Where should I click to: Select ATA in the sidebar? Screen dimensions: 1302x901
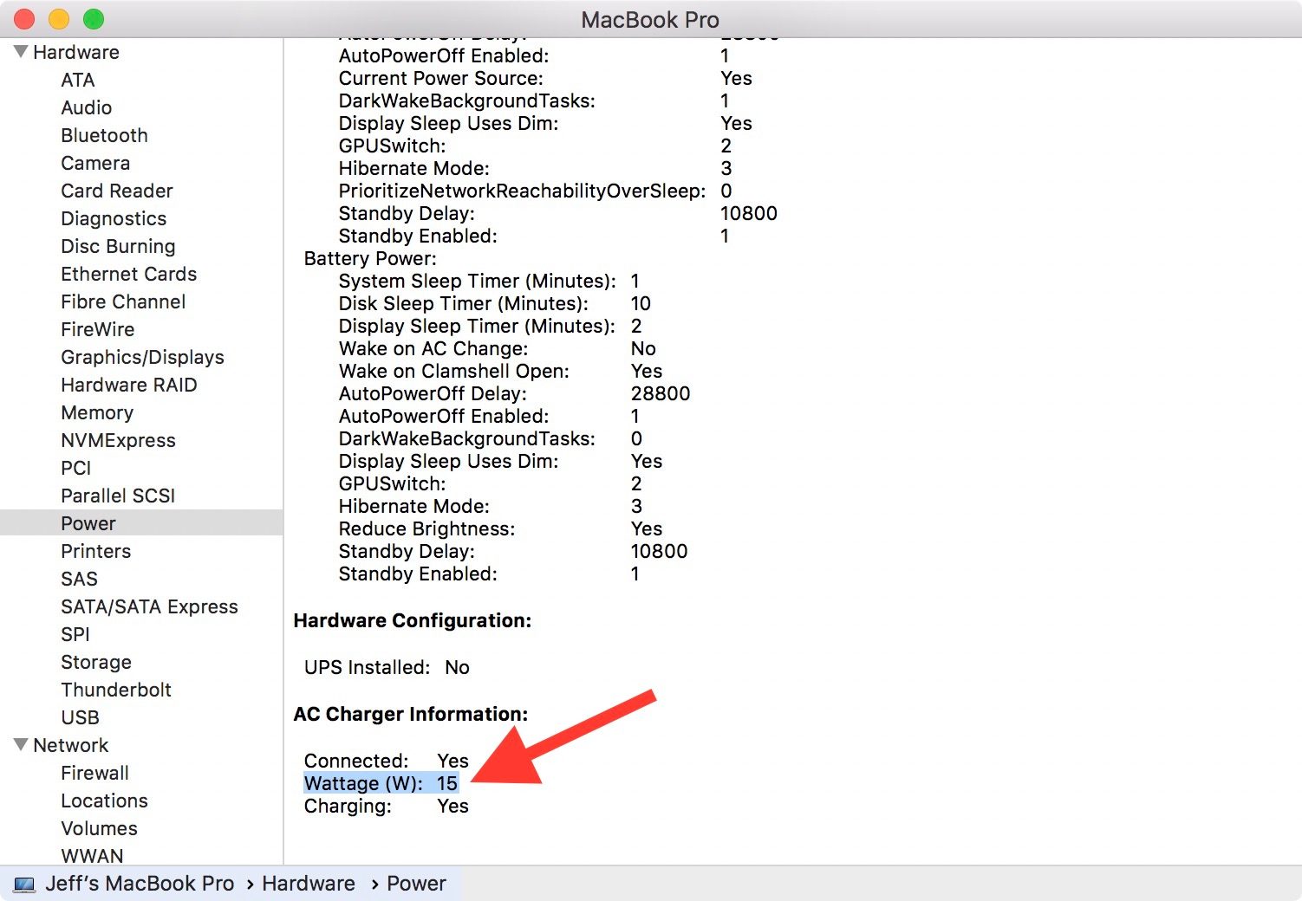click(x=77, y=80)
